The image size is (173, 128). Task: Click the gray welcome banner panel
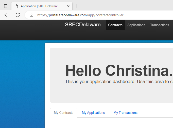[112, 93]
